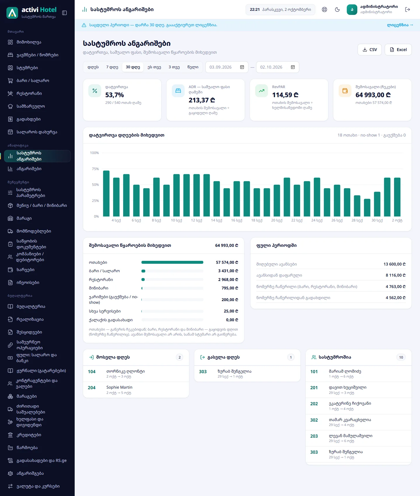Click the 2 ოქტ bar in occupancy chart

click(397, 197)
